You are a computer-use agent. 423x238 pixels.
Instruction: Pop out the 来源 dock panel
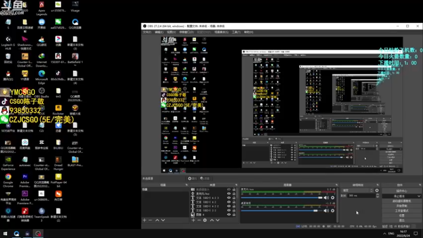(x=236, y=185)
